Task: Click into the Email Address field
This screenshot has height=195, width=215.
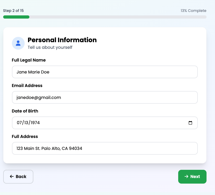Action: pyautogui.click(x=105, y=97)
